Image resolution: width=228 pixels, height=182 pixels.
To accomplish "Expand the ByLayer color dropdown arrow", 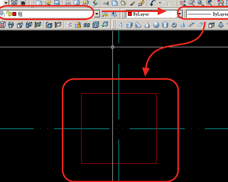I will (180, 14).
